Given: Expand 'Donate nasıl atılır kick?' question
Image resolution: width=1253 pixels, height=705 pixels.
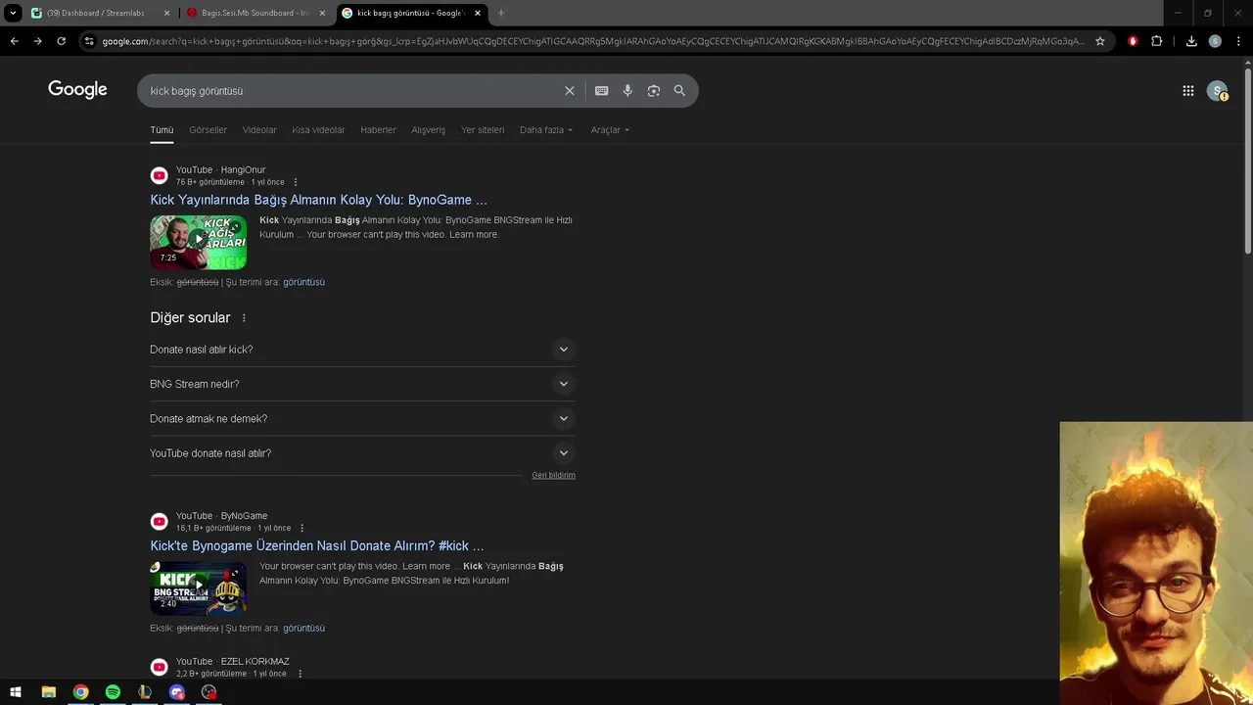Looking at the screenshot, I should click(x=362, y=350).
